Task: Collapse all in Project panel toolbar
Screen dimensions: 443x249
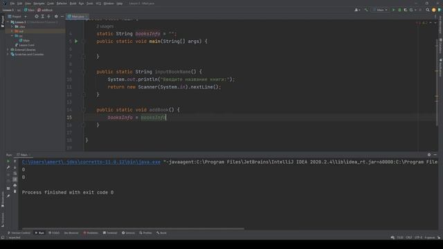Action: coord(48,17)
